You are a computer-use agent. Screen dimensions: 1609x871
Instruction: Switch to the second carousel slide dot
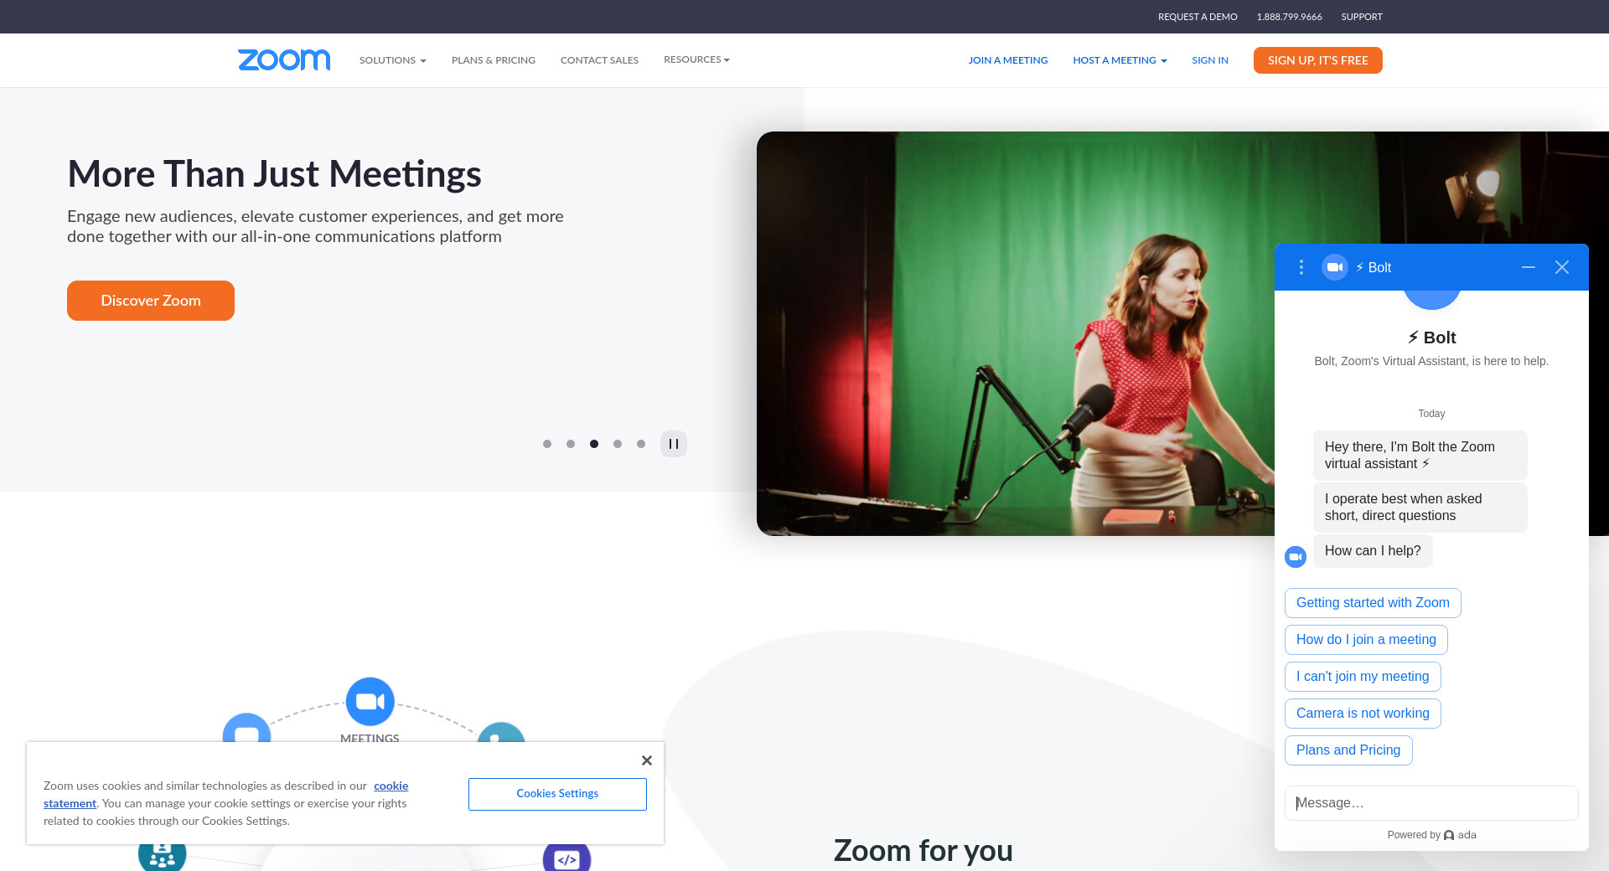click(571, 444)
